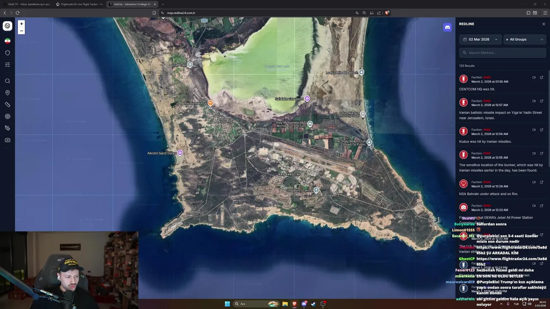Screen dimensions: 550x309
Task: Bookmark this page with bookmark icon
Action: [154, 13]
